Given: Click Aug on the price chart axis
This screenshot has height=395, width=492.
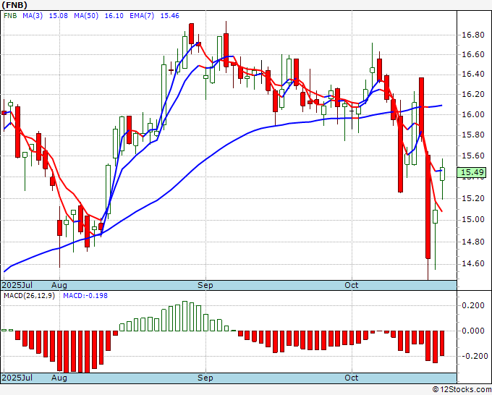Looking at the screenshot, I should 59,285.
